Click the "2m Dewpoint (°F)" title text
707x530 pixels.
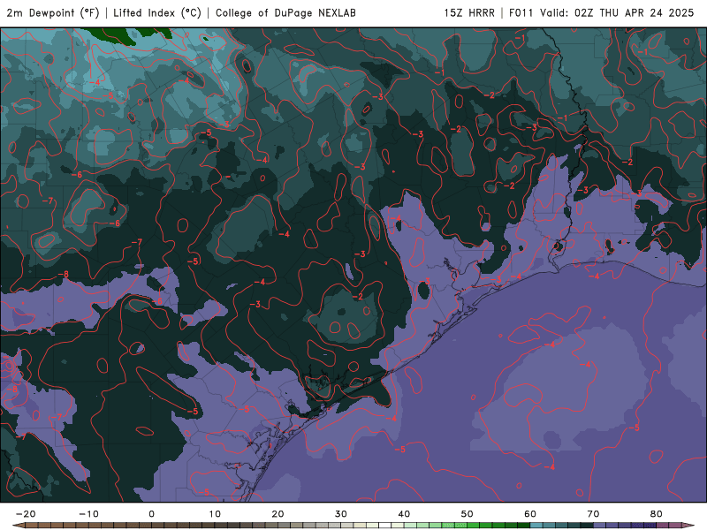53,12
